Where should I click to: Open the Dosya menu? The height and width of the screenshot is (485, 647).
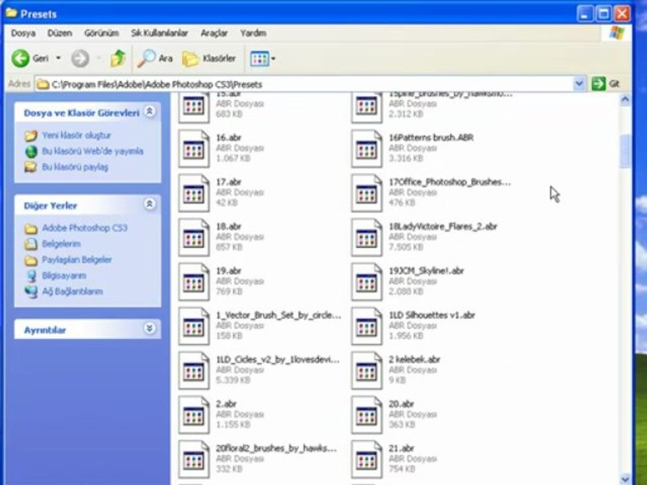[x=23, y=33]
